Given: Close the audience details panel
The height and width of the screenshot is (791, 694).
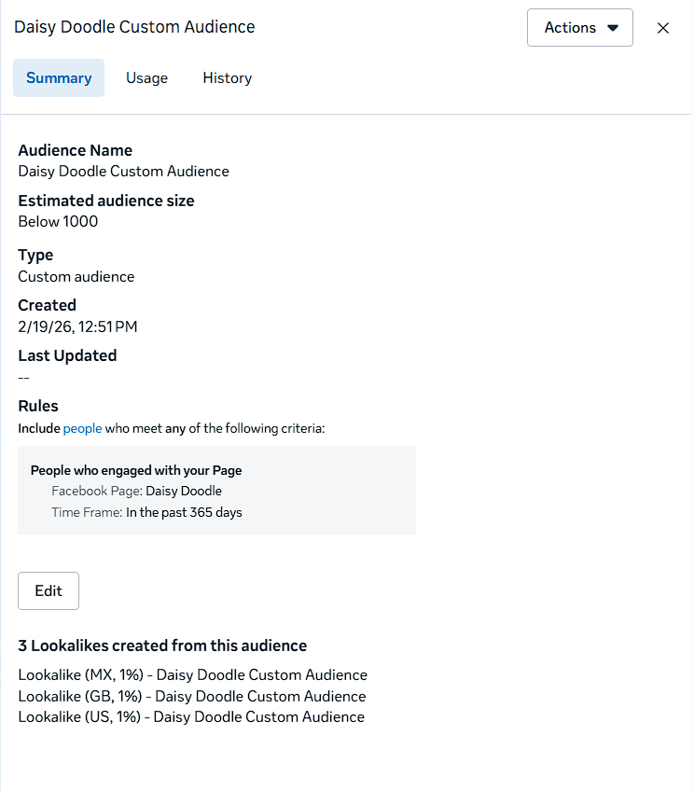Looking at the screenshot, I should click(663, 28).
